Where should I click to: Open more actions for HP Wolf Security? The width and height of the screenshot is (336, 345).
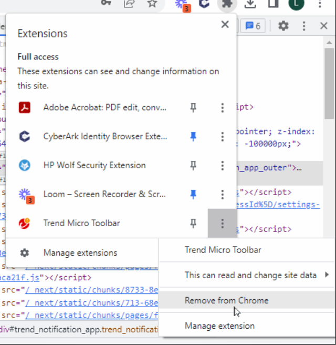tap(222, 165)
